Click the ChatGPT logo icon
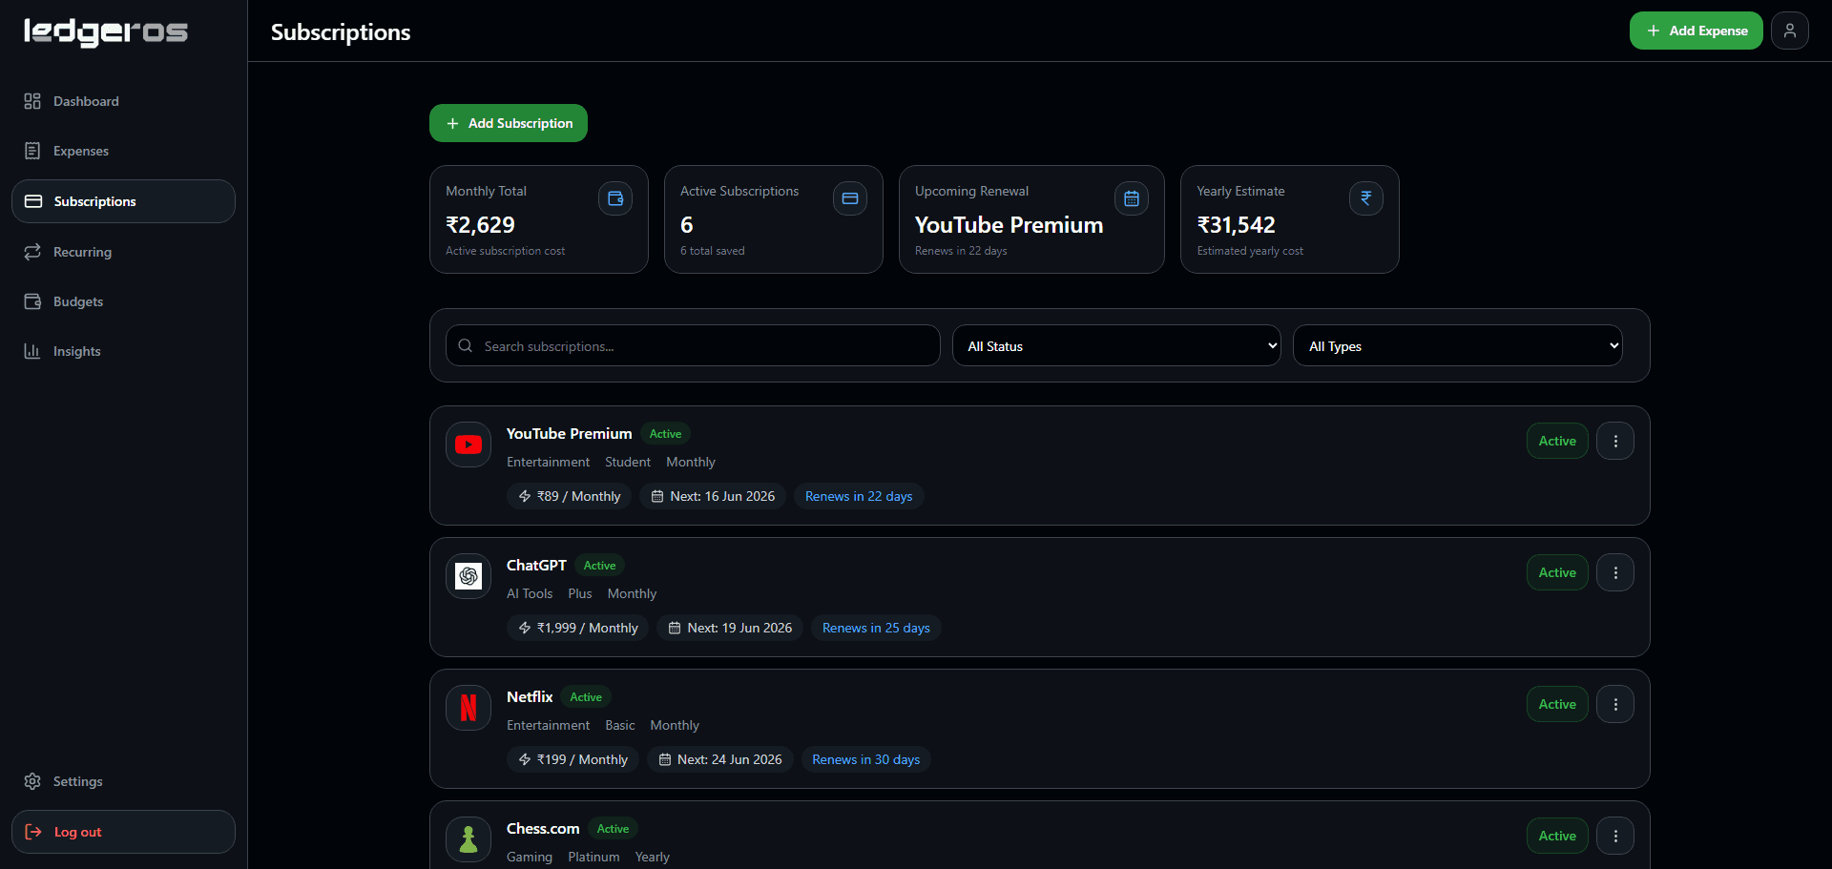1832x869 pixels. pyautogui.click(x=468, y=576)
